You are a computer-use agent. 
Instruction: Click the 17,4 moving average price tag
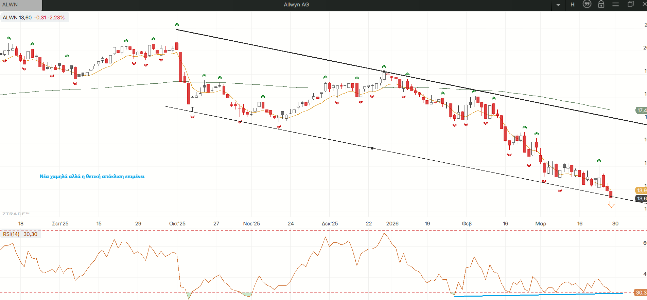641,111
